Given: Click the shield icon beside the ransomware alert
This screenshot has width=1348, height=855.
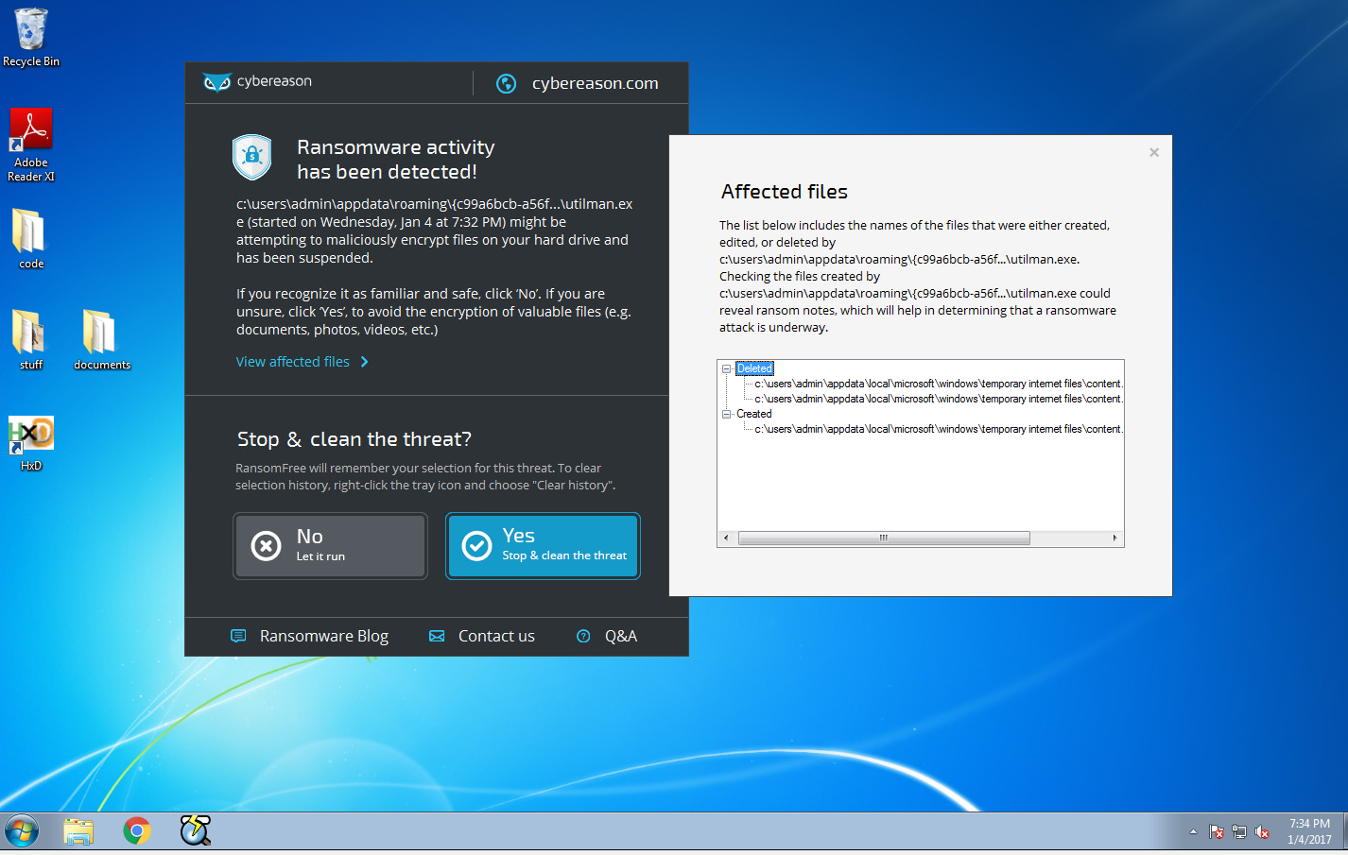Looking at the screenshot, I should click(252, 157).
